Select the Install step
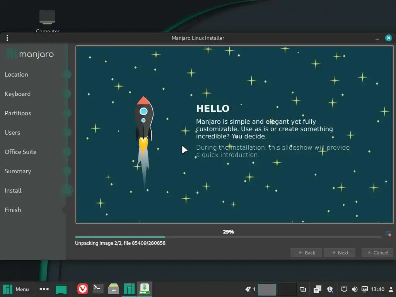Viewport: 396px width, 297px height. 13,190
